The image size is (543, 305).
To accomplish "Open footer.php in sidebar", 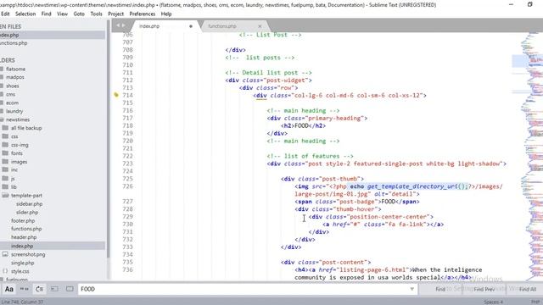I will (23, 220).
